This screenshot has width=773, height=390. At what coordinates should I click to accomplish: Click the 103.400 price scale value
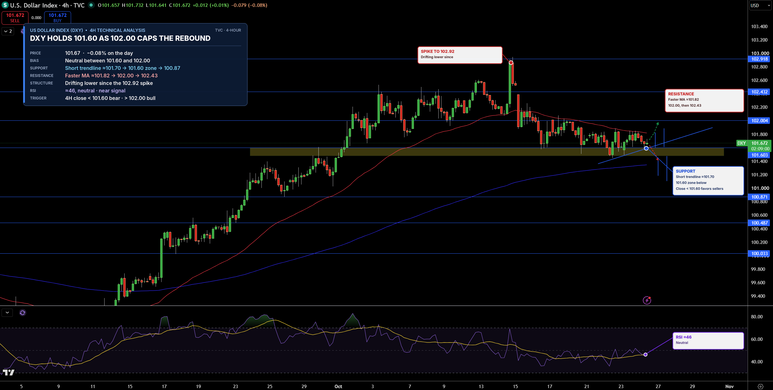(759, 27)
